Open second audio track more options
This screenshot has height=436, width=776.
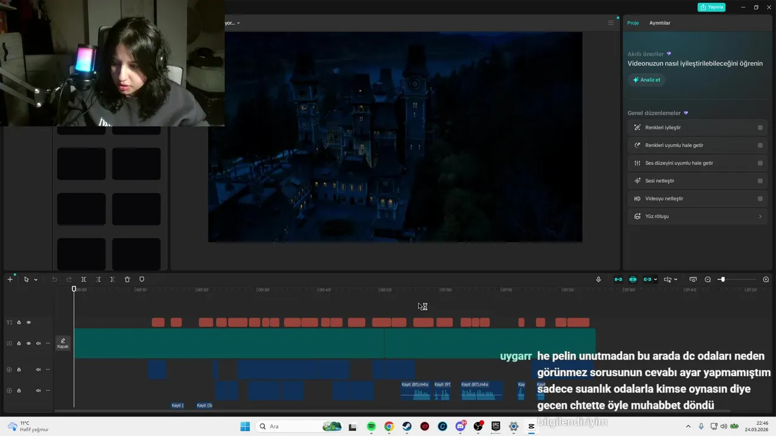click(x=48, y=391)
